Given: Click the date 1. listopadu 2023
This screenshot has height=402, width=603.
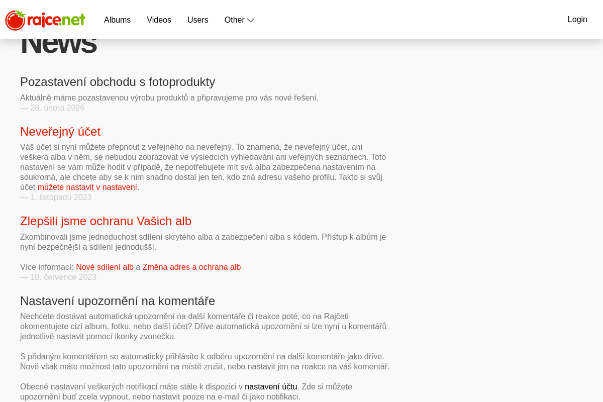Looking at the screenshot, I should (x=60, y=197).
